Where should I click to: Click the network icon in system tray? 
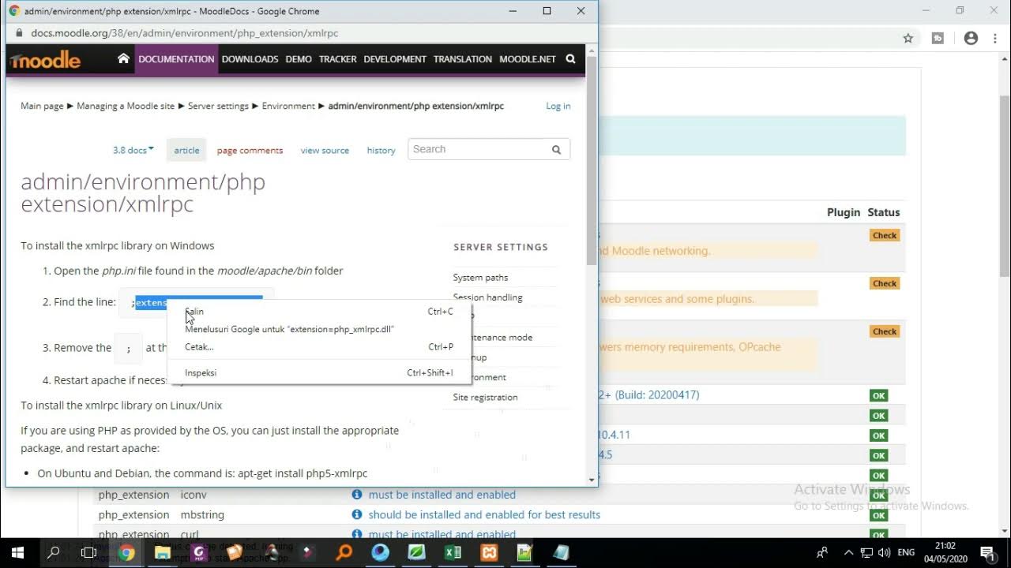[x=866, y=553]
